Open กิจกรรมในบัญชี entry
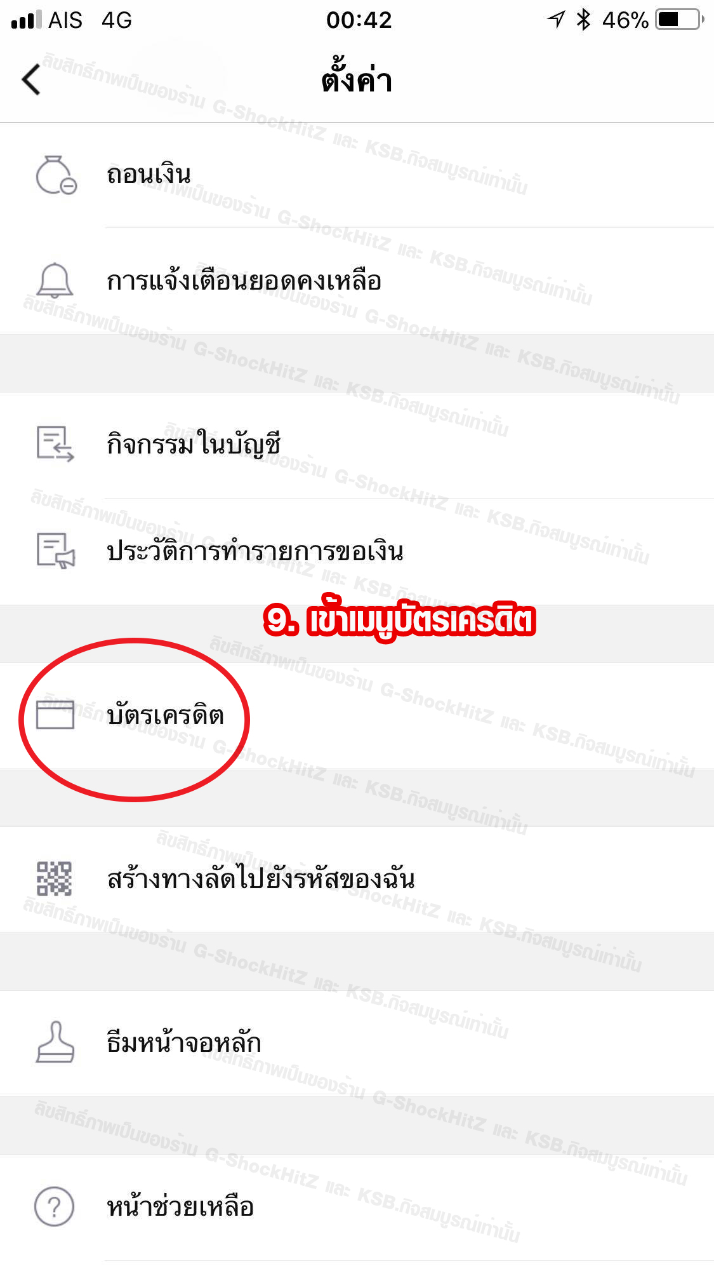Image resolution: width=714 pixels, height=1271 pixels. (x=357, y=445)
